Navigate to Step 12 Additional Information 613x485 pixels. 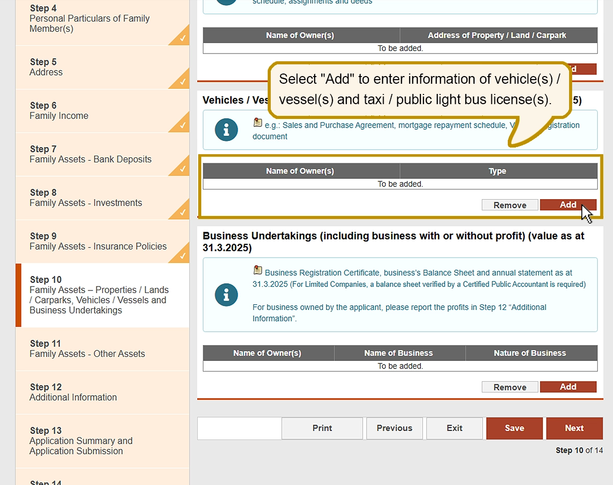tap(102, 392)
